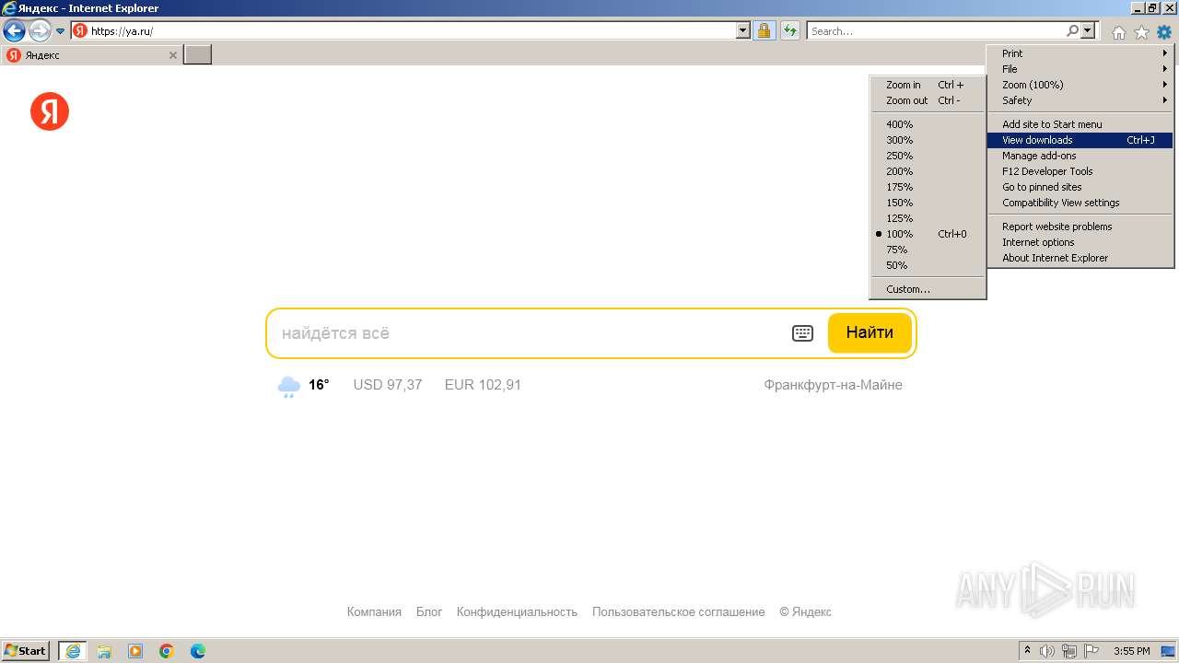
Task: Open Internet options
Action: 1080,242
